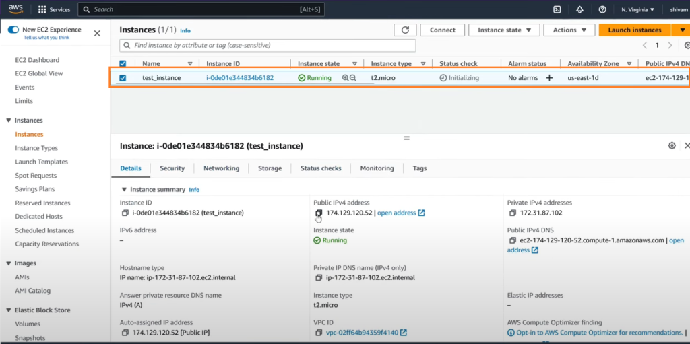Open the Status checks tab
Viewport: 690px width, 344px height.
321,168
